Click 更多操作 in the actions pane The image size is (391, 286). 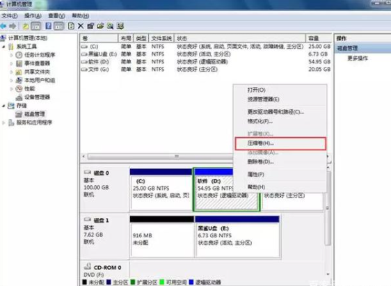358,58
